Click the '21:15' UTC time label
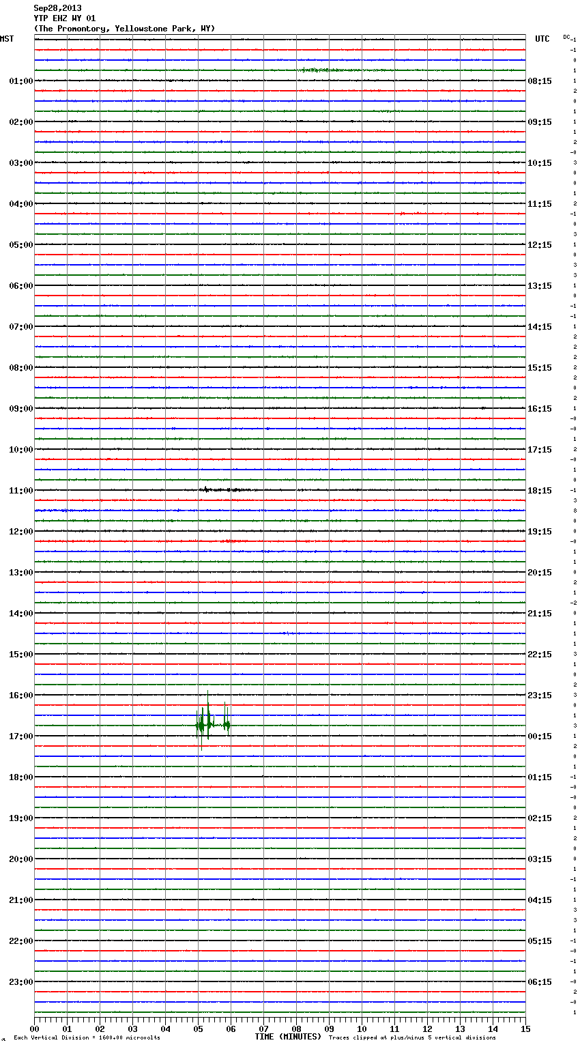Image resolution: width=580 pixels, height=1047 pixels. (x=540, y=614)
